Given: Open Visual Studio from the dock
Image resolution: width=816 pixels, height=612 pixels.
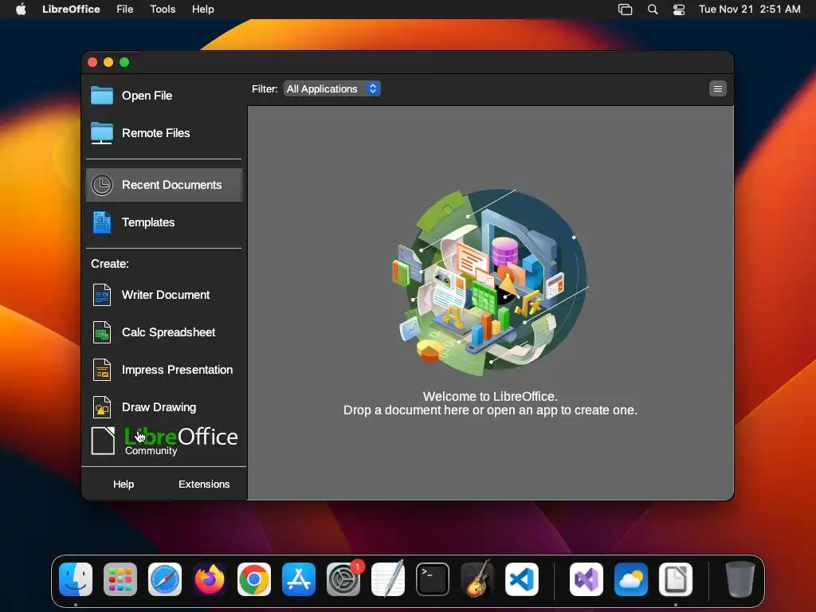Looking at the screenshot, I should click(586, 579).
